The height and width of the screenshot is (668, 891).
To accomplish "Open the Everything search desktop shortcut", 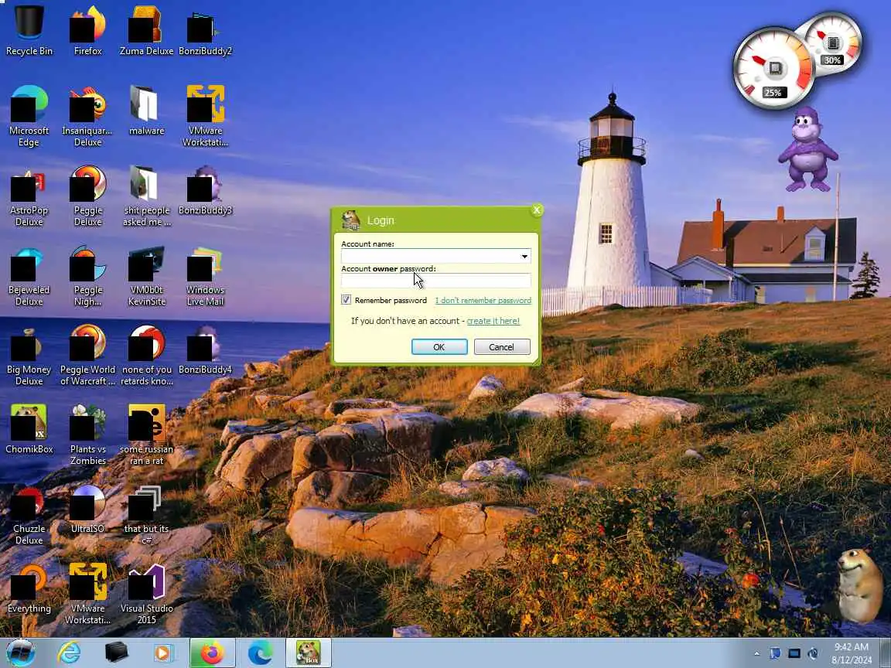I will [29, 588].
